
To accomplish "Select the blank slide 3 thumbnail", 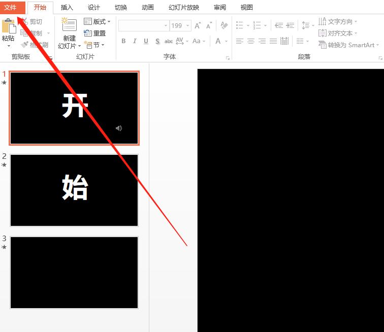I will pos(74,273).
